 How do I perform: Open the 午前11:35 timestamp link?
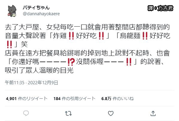point(14,82)
